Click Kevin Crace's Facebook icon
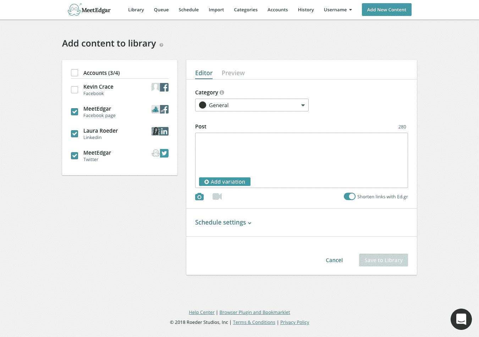The height and width of the screenshot is (337, 479). click(164, 87)
